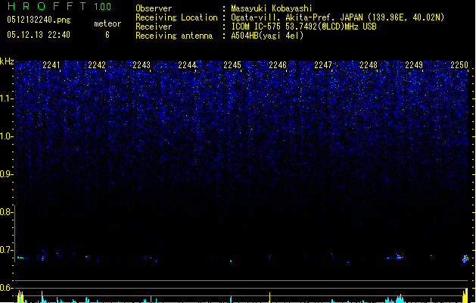Viewport: 476px width, 303px height.
Task: Click the red echo dot near 2246
Action: click(269, 257)
